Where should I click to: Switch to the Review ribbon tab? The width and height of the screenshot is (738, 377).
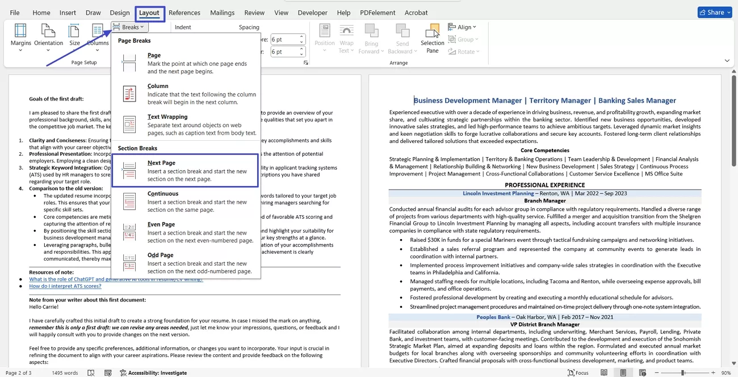[254, 12]
